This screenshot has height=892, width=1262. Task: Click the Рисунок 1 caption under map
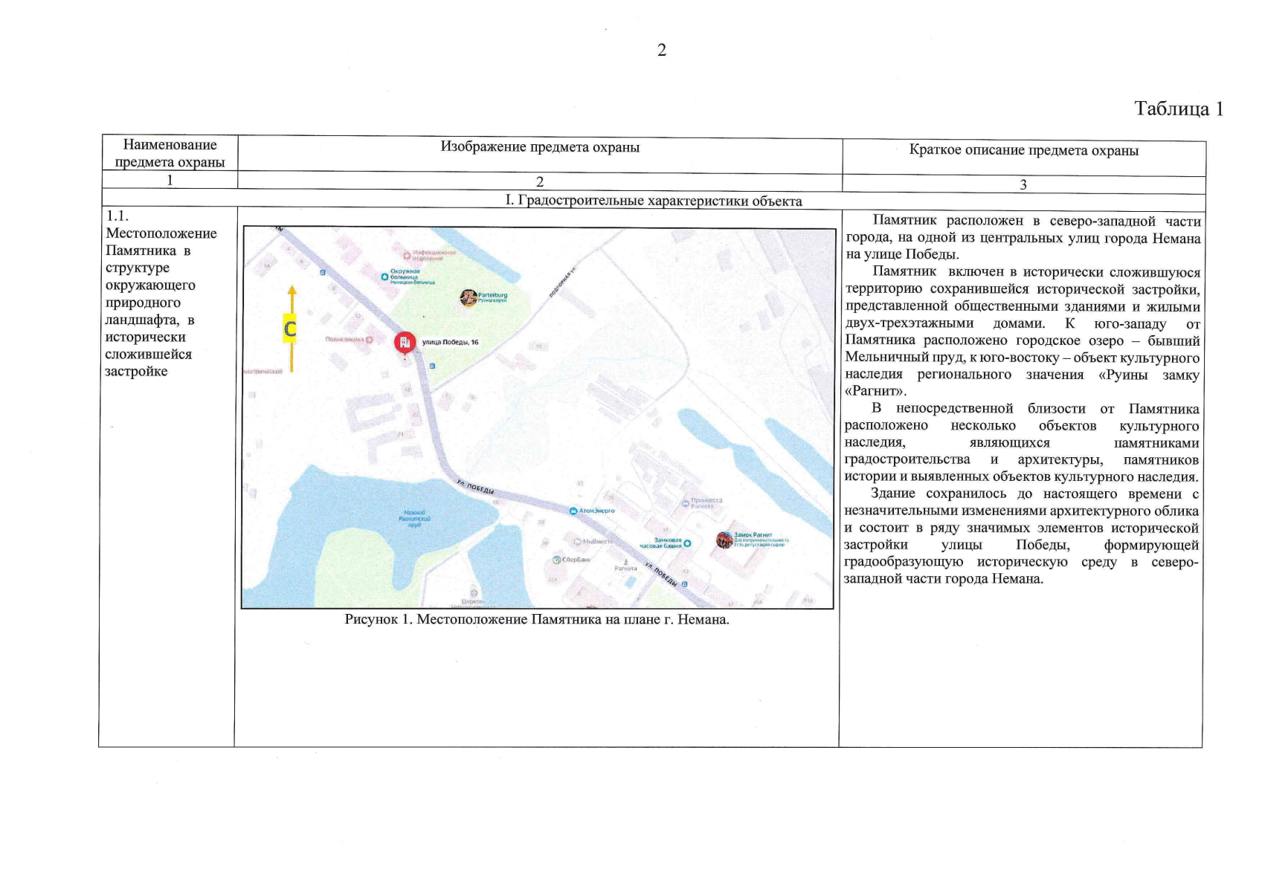(536, 620)
